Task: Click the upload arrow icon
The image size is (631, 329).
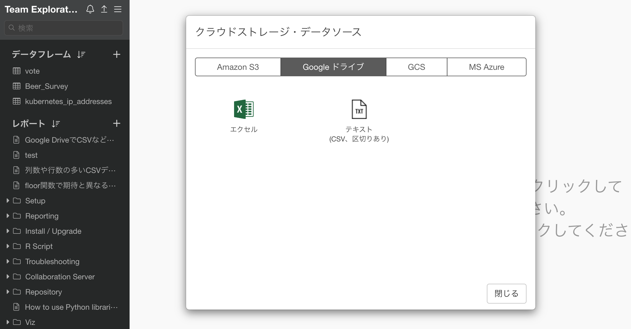Action: pyautogui.click(x=104, y=9)
